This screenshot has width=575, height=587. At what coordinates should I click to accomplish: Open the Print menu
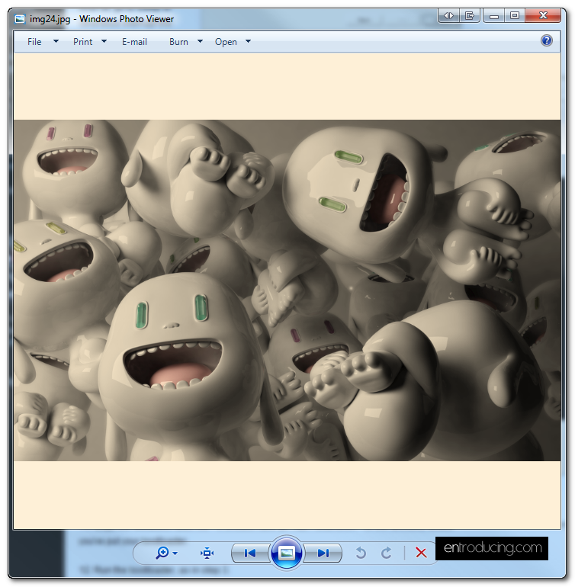(82, 42)
